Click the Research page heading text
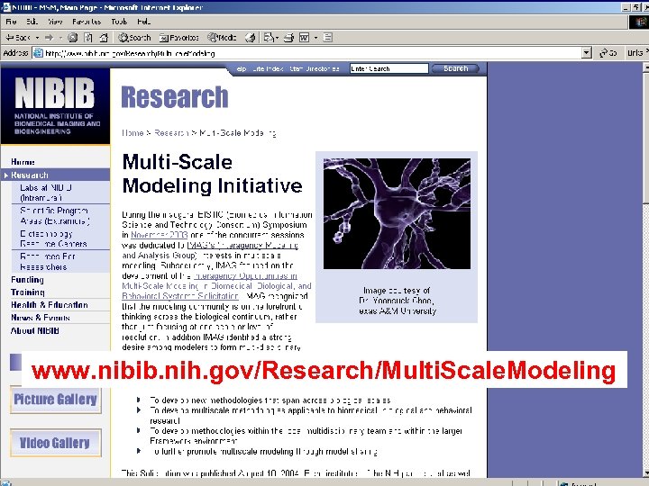 (175, 97)
